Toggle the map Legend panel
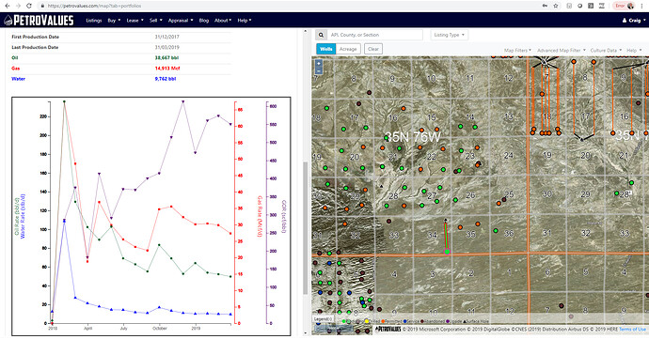The width and height of the screenshot is (649, 339). [324, 319]
